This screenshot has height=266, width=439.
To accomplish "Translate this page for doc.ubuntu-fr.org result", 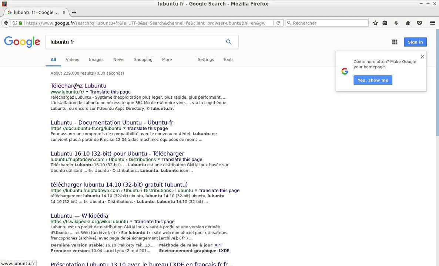I will coord(147,128).
